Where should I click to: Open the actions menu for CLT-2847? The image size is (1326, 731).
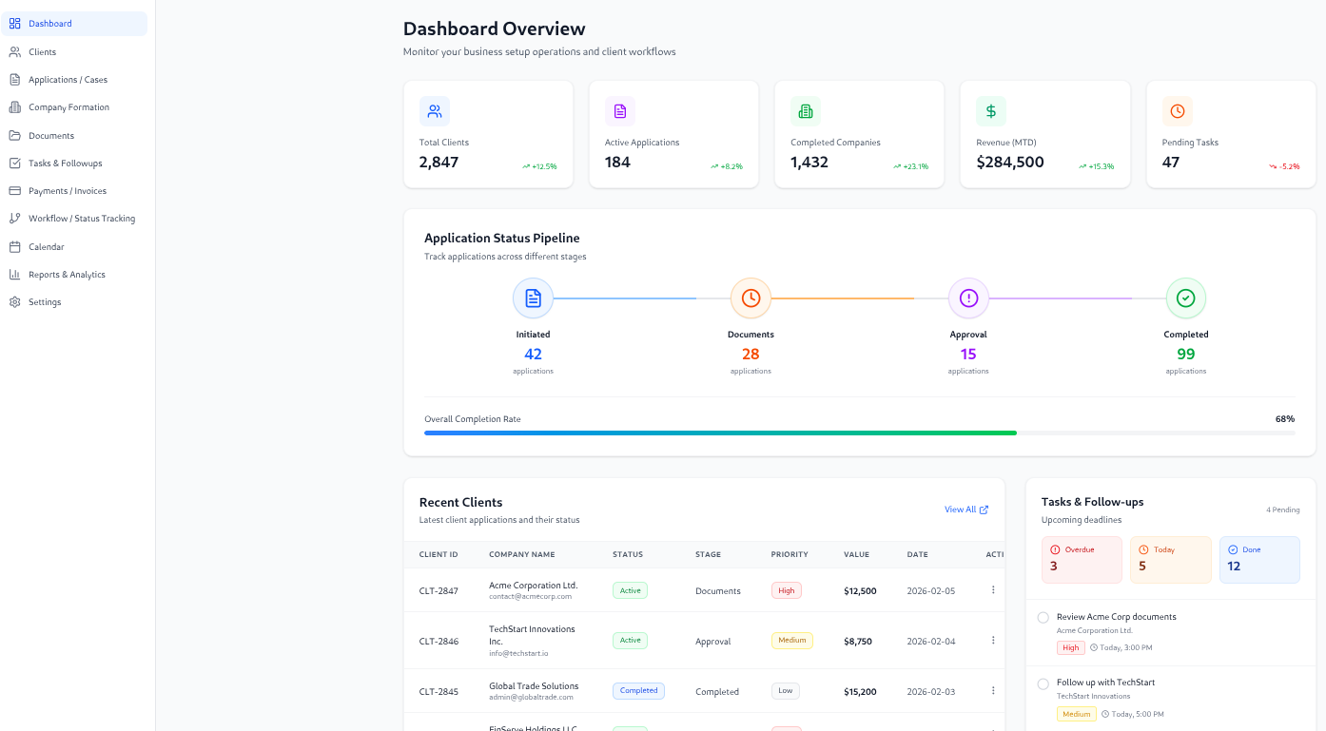pos(992,589)
